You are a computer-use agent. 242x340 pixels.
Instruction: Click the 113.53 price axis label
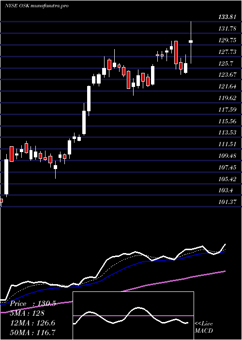click(x=227, y=133)
